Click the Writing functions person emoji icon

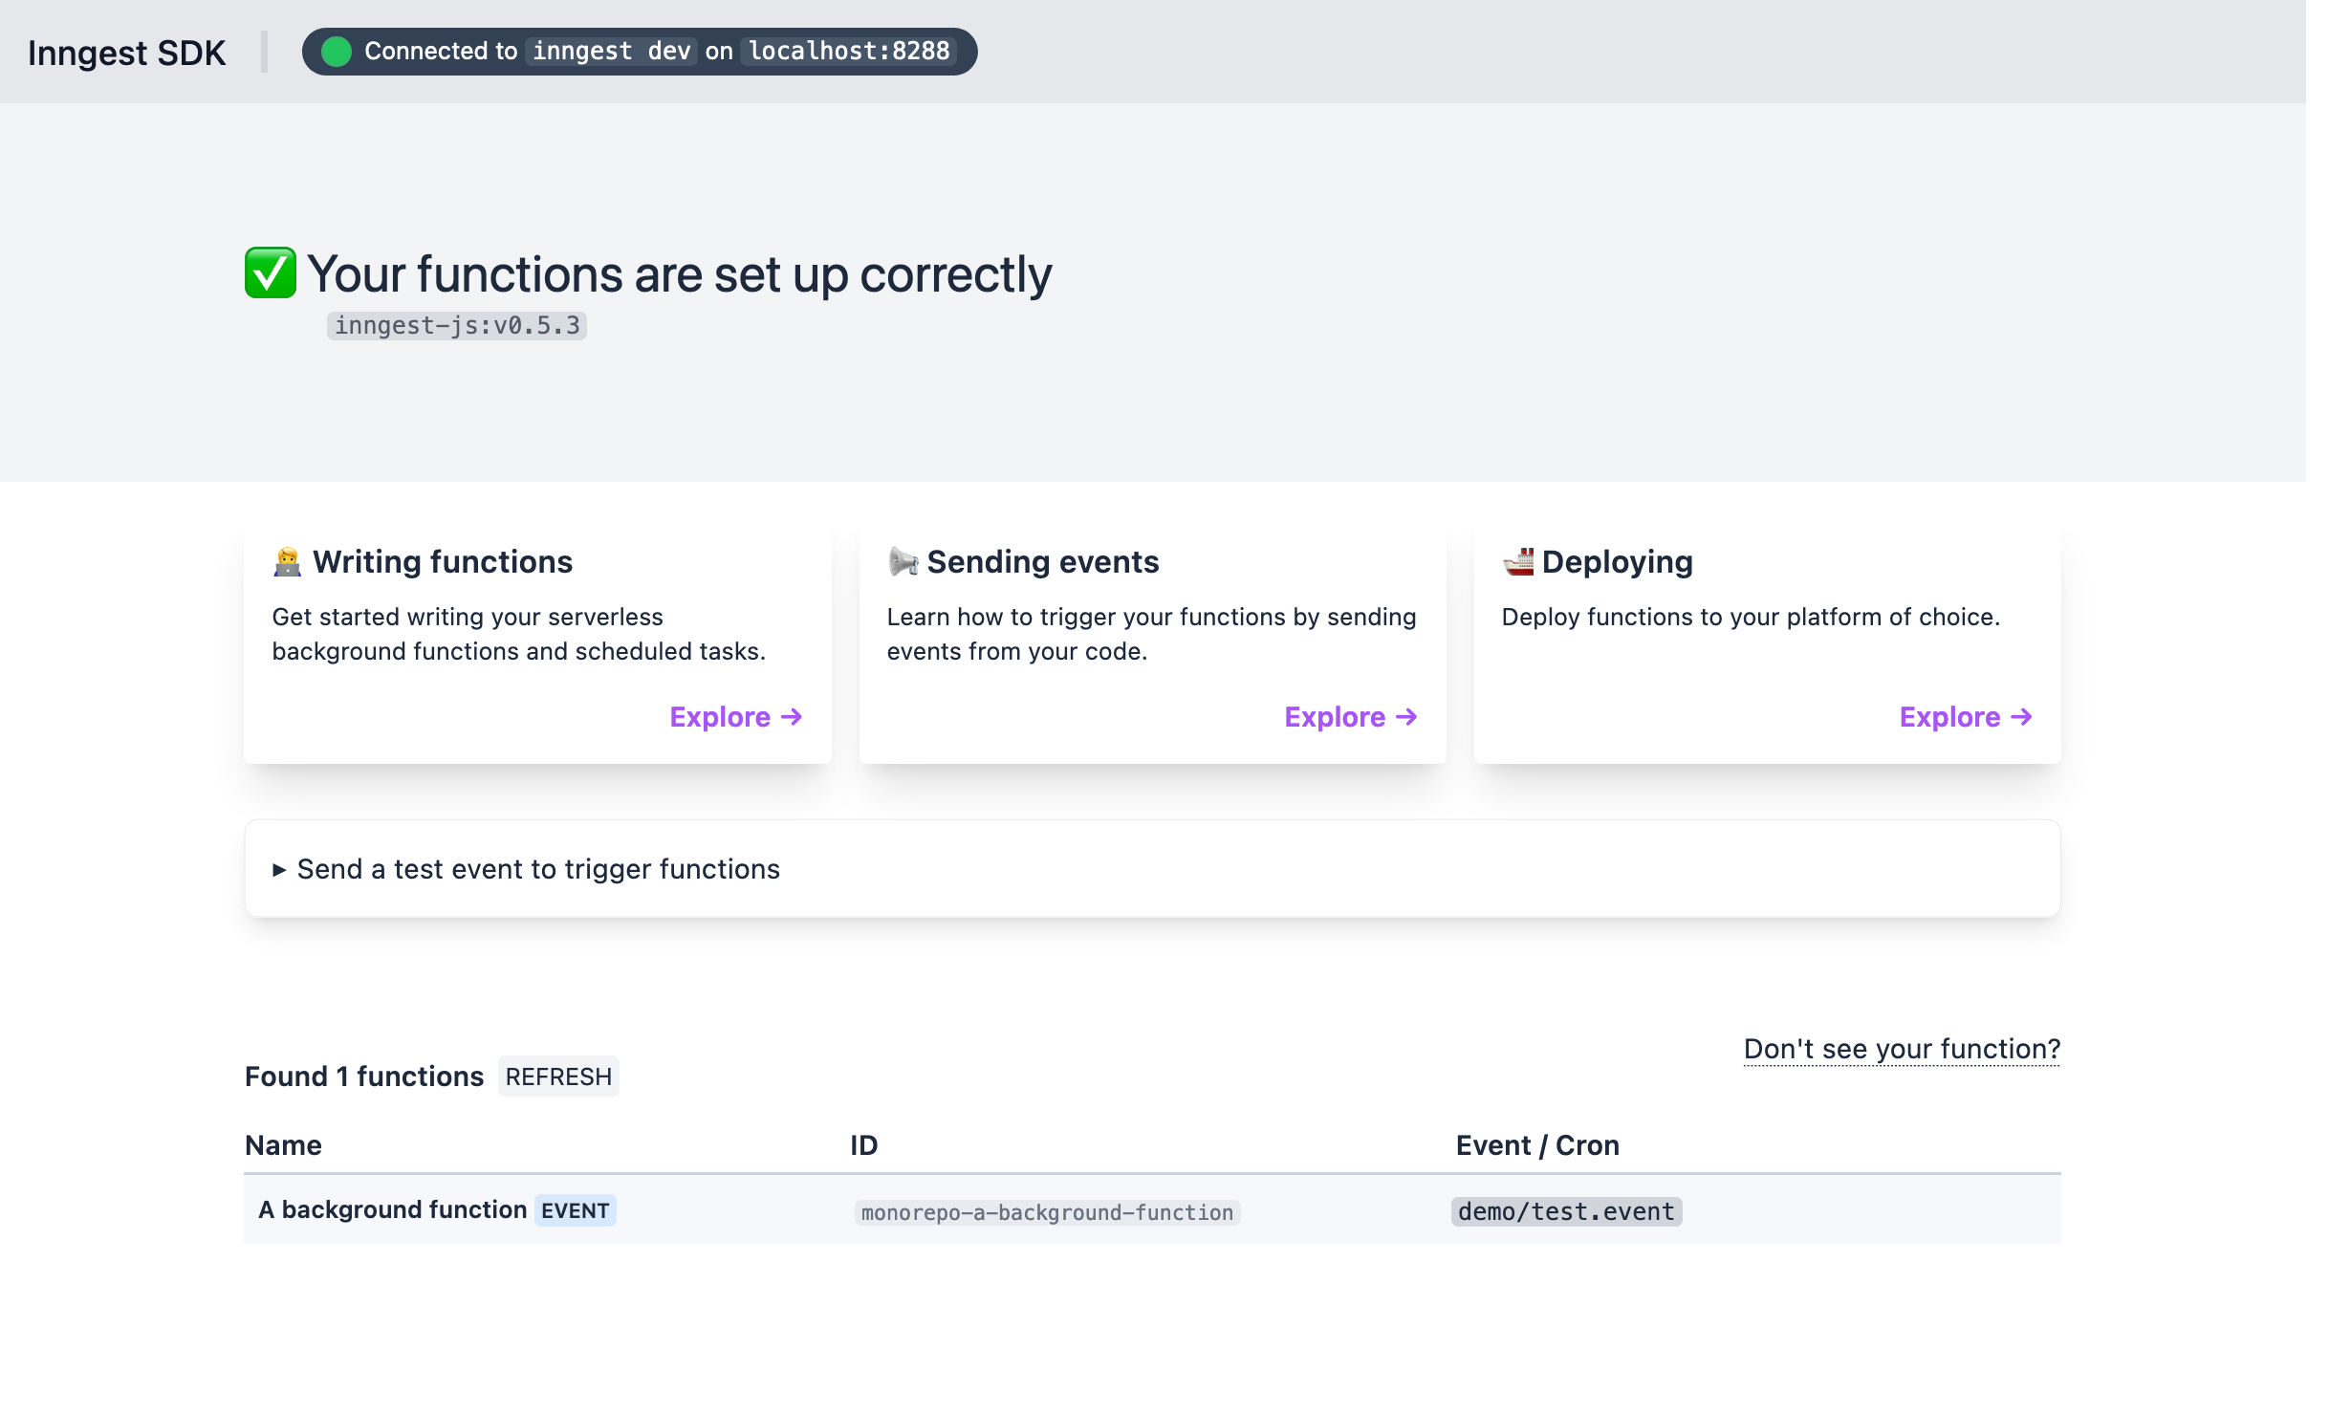pyautogui.click(x=287, y=562)
